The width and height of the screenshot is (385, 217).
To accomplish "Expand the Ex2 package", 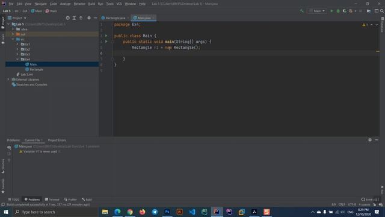I will click(x=17, y=49).
